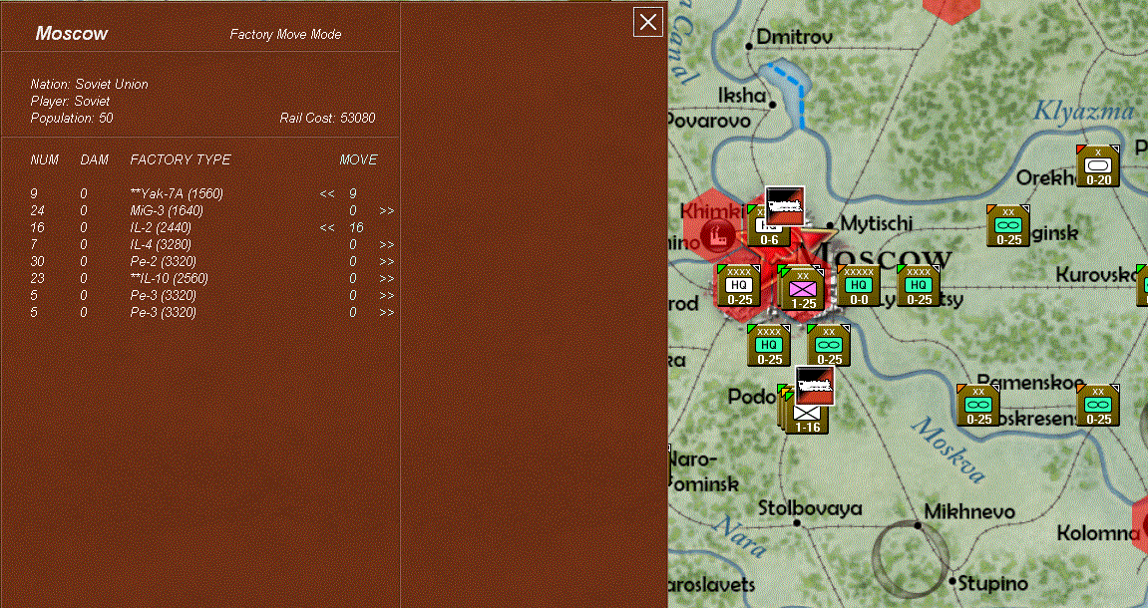Select the Pe-2 (3320) factory row
Image resolution: width=1148 pixels, height=608 pixels.
212,261
